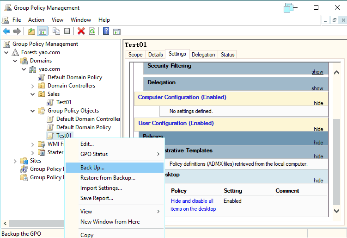Expand the Domain Controllers tree node
This screenshot has height=238, width=347.
(33, 86)
